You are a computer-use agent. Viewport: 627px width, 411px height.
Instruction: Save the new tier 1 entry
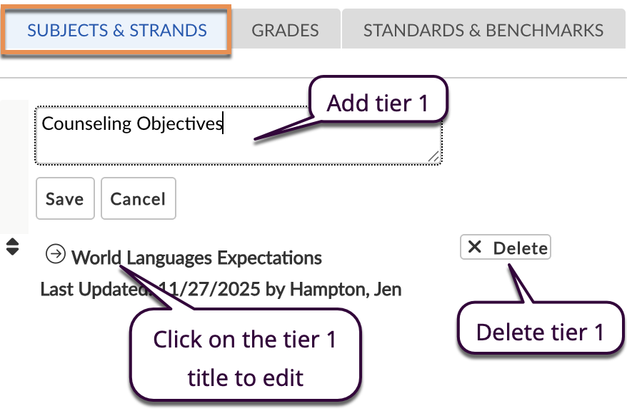(x=64, y=199)
